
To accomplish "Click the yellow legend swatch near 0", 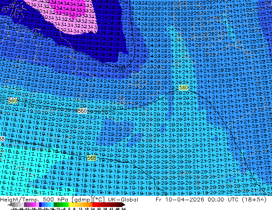I will coord(70,204).
